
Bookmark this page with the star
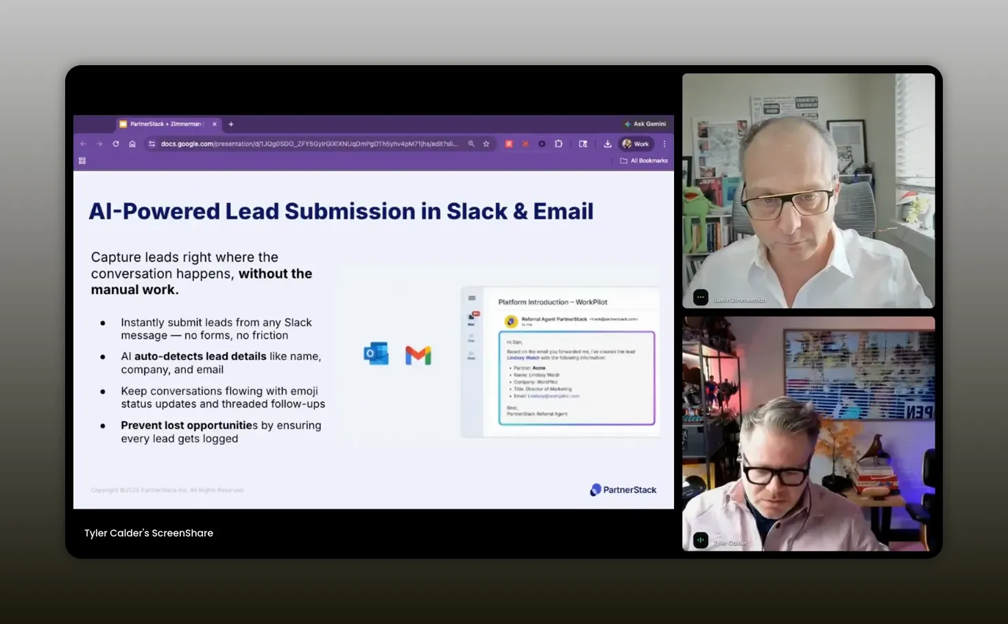coord(486,144)
